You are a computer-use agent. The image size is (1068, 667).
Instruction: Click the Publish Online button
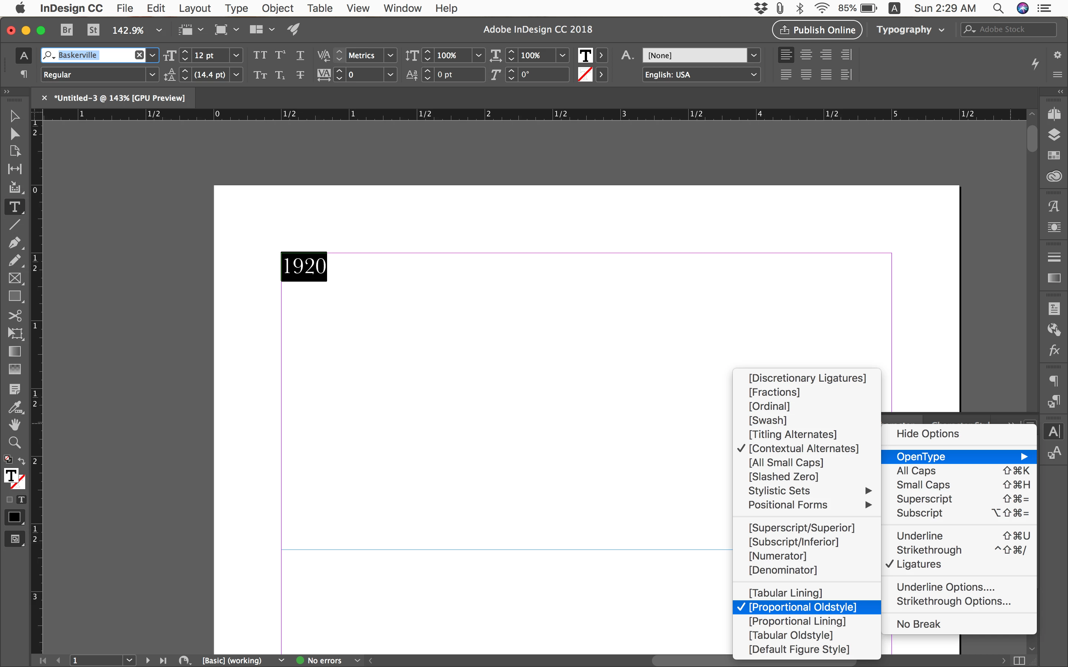[817, 30]
